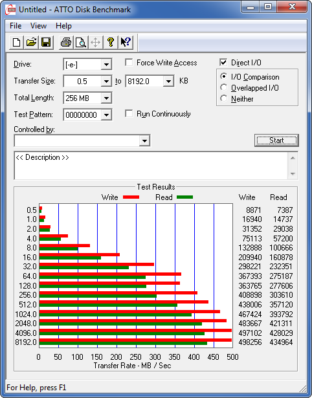This screenshot has height=398, width=312.
Task: Expand the Test Pattern 00000000 dropdown
Action: [106, 115]
